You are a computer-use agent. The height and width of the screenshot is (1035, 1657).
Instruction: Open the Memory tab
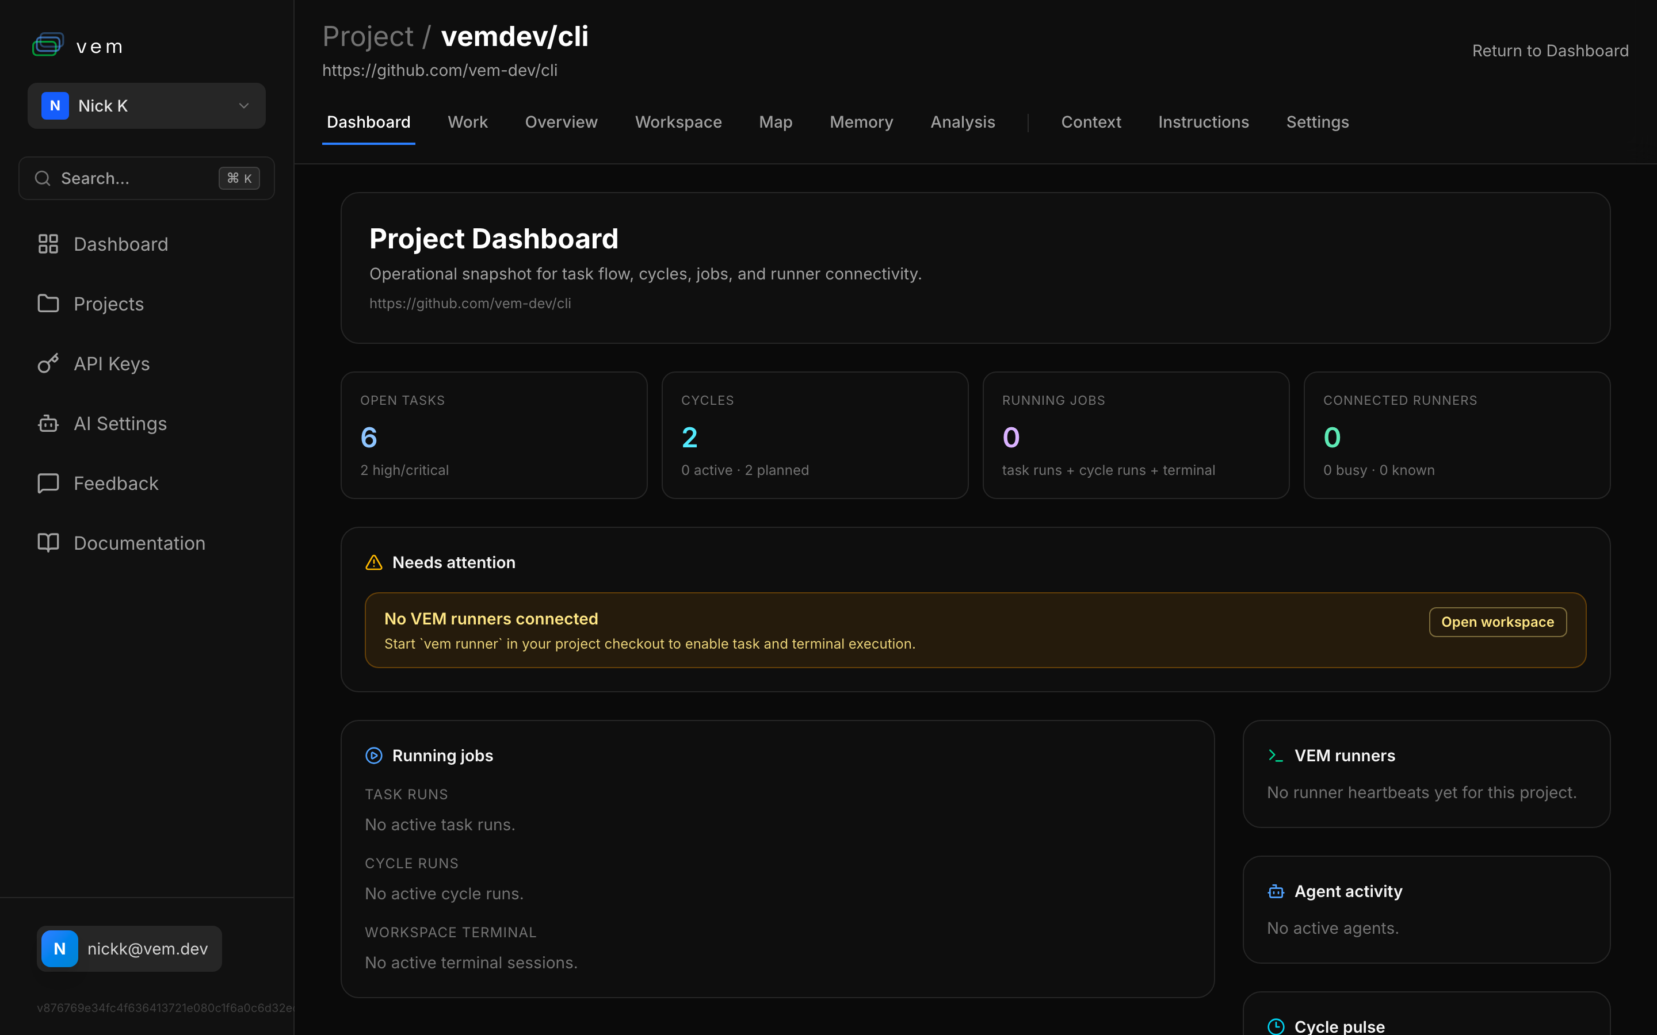861,122
